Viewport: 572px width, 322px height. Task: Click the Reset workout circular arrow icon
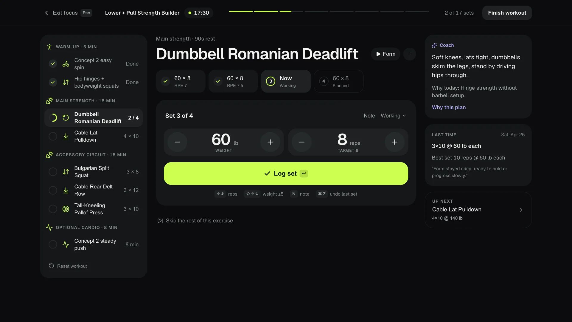tap(51, 266)
